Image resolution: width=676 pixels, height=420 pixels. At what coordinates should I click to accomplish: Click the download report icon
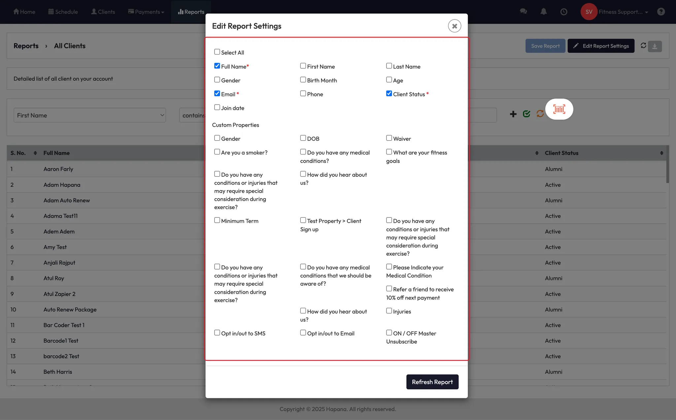click(x=655, y=46)
